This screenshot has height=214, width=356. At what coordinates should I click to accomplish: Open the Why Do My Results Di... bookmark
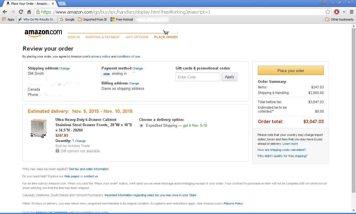[x=37, y=19]
